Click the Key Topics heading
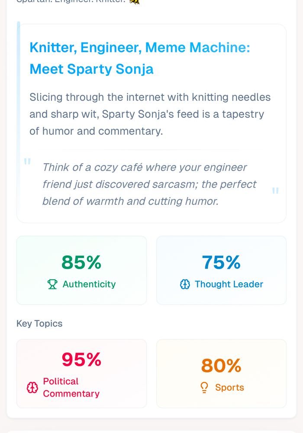 [39, 323]
